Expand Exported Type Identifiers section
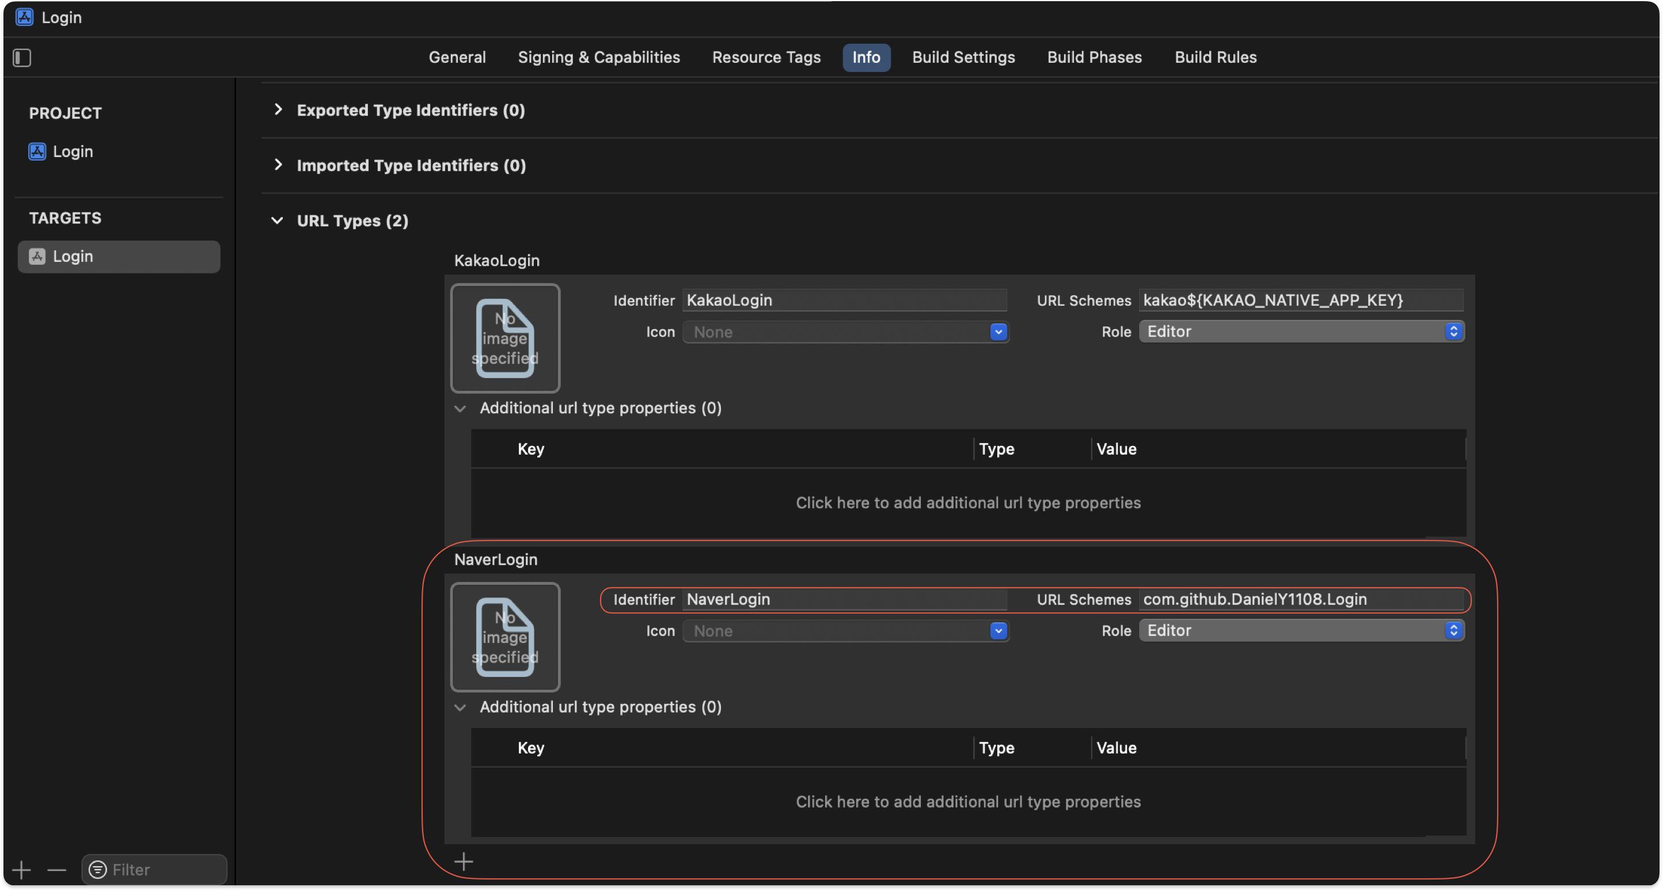The width and height of the screenshot is (1663, 891). pos(278,110)
